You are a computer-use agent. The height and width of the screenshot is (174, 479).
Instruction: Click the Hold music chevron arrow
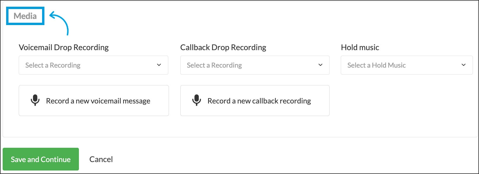464,65
